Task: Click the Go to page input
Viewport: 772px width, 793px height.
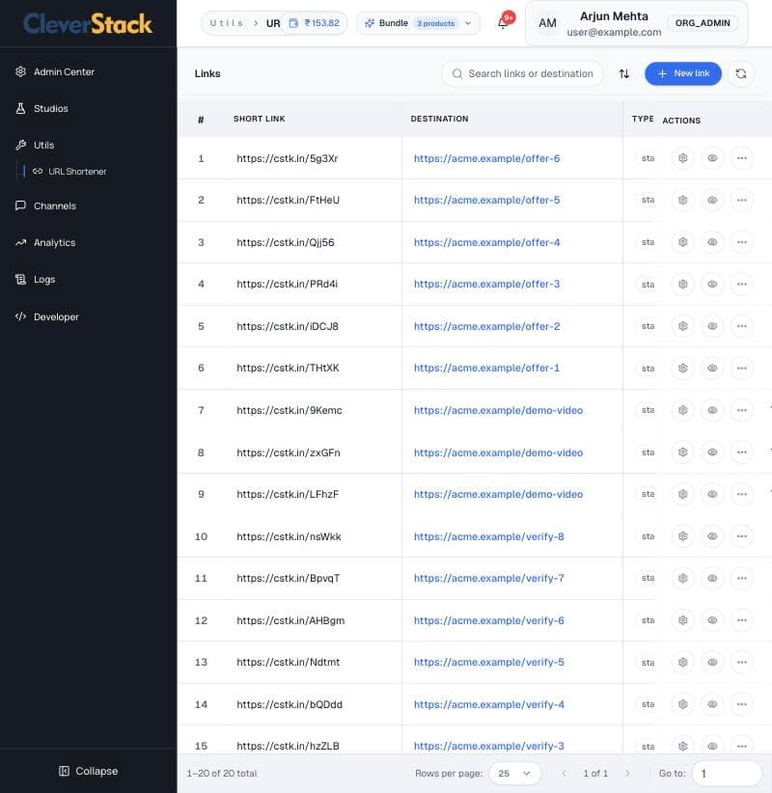Action: click(727, 774)
